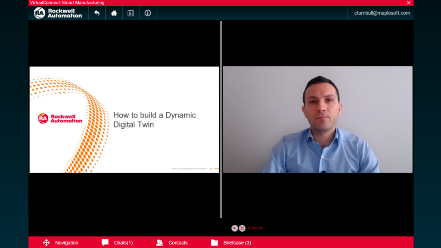Click the 0:16:54 elapsed time readout
441x248 pixels.
pos(255,228)
